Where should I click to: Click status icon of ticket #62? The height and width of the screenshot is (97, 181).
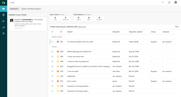point(58,56)
